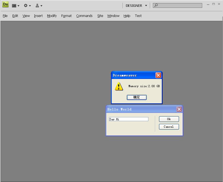Confirm the memory alert with 确定 button

pos(137,97)
